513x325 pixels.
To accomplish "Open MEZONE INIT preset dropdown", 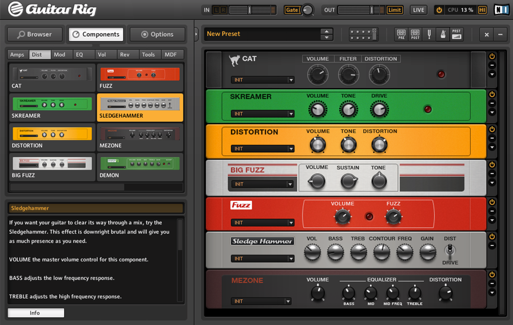I will click(261, 301).
